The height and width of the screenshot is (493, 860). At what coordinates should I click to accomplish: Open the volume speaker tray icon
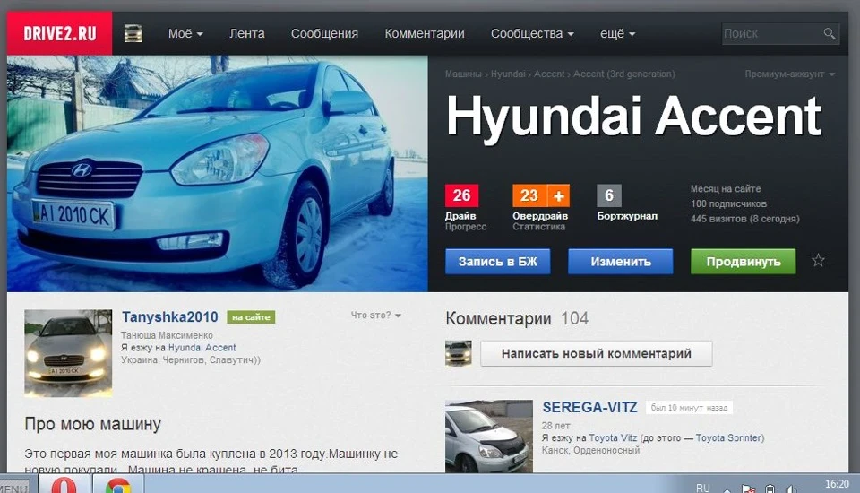tap(790, 489)
